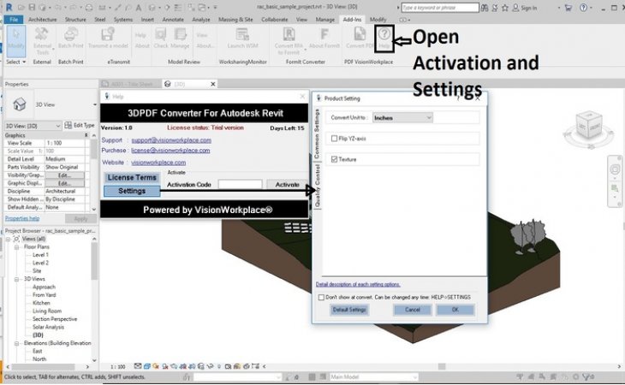Screen dimensions: 625x385
Task: Open the Help question mark in title bar
Action: click(x=583, y=8)
